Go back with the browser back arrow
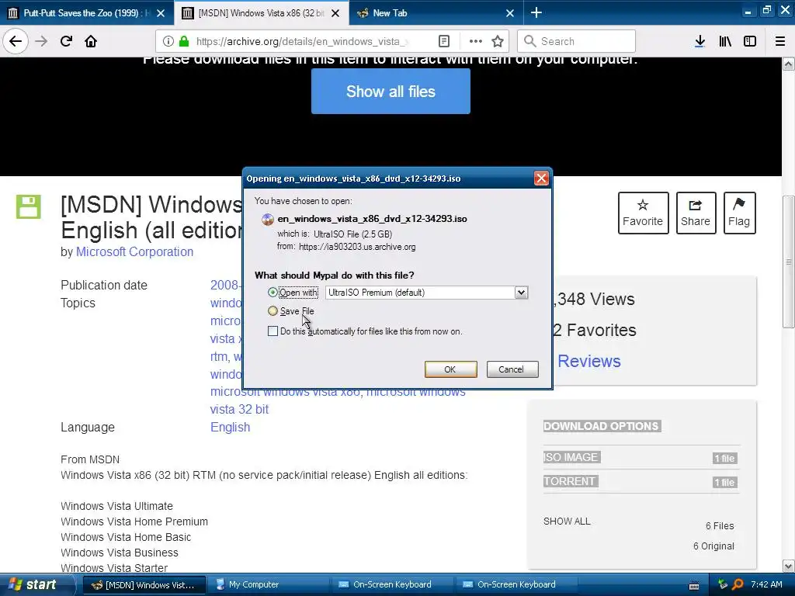This screenshot has width=795, height=596. click(16, 41)
